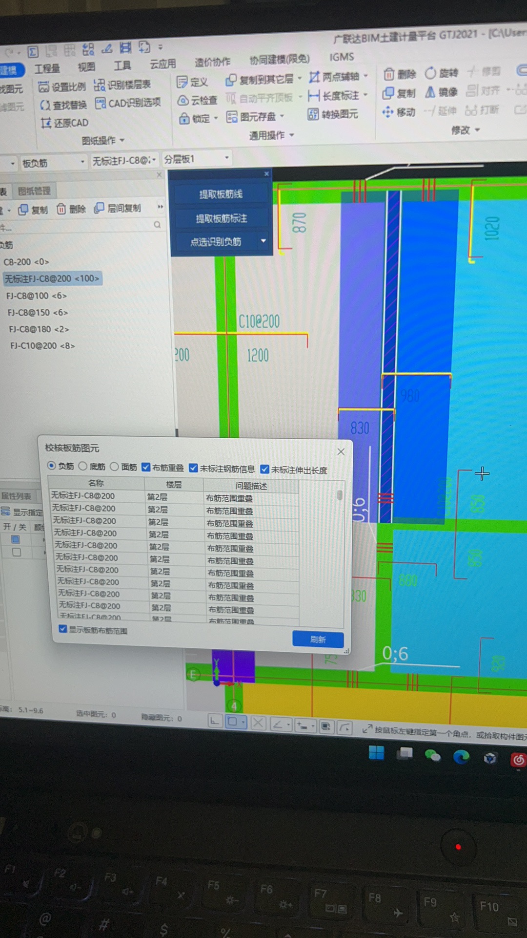
Task: Click the 点选识别负筋 button
Action: [216, 241]
